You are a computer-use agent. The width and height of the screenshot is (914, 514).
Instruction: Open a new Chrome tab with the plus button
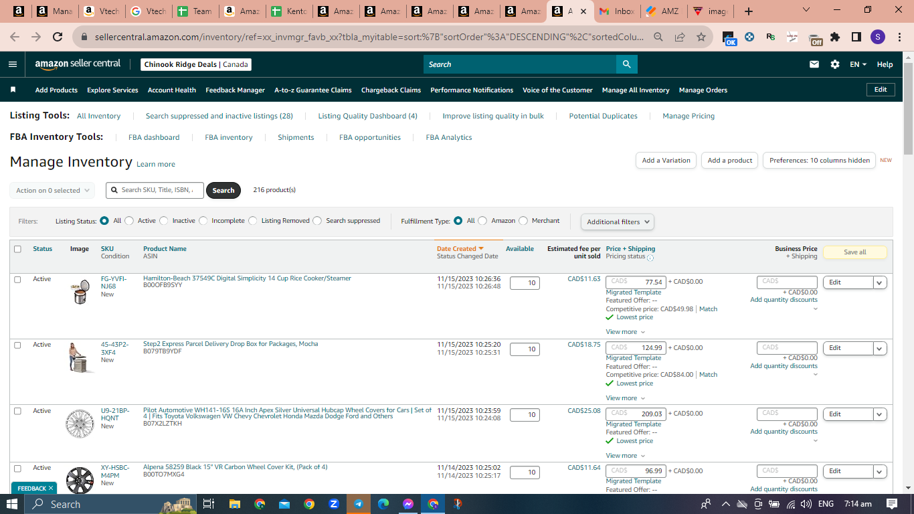coord(749,11)
